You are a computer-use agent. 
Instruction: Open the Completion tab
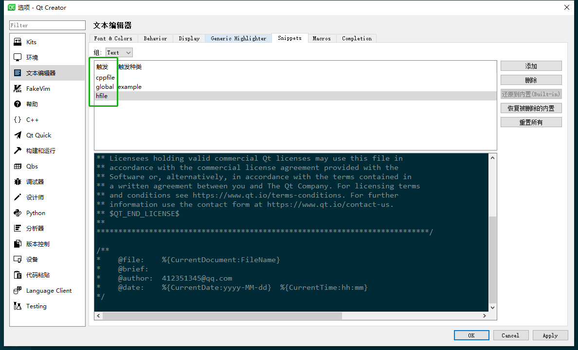point(357,38)
